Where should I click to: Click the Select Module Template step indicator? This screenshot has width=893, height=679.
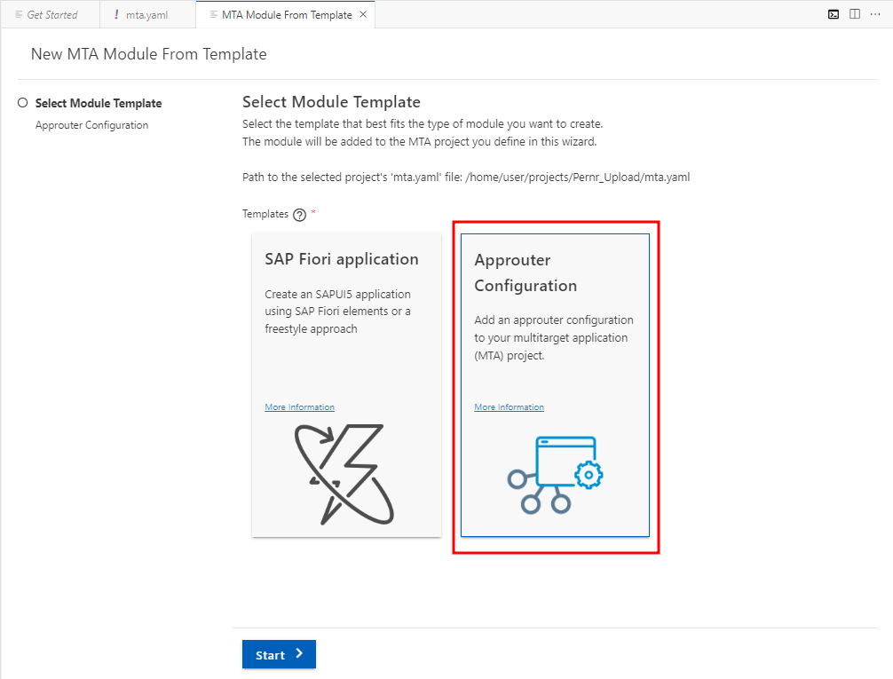pyautogui.click(x=23, y=103)
